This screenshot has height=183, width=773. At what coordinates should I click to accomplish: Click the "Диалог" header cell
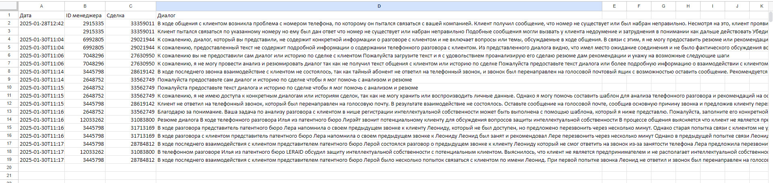coord(379,15)
